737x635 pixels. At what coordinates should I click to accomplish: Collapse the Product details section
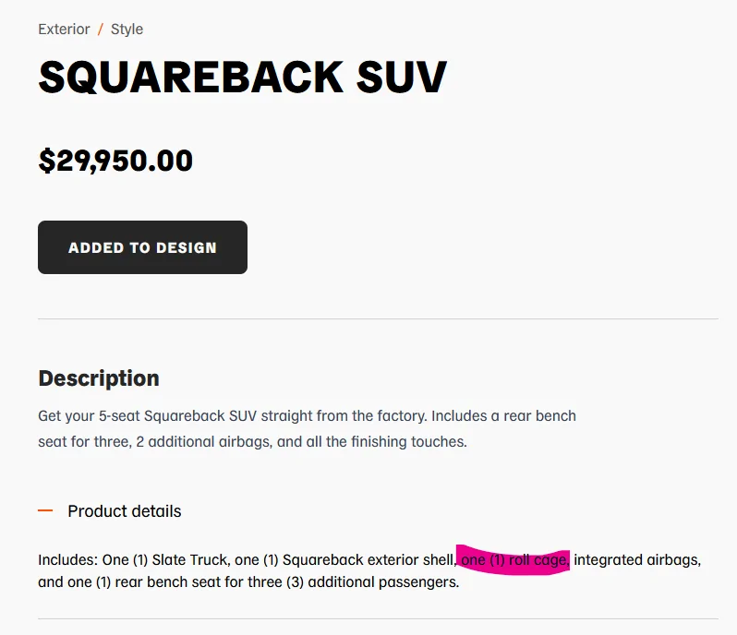point(110,511)
